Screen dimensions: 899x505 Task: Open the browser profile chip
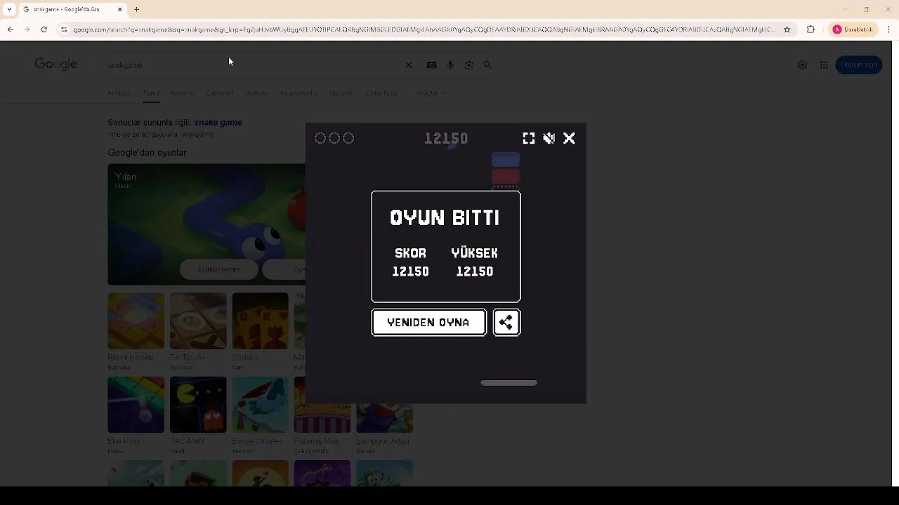(853, 29)
